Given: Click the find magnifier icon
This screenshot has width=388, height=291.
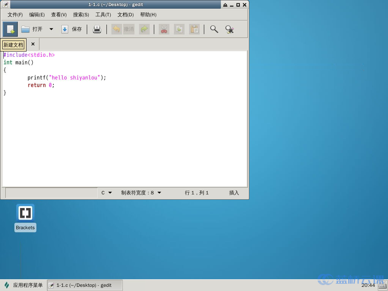Looking at the screenshot, I should click(214, 29).
